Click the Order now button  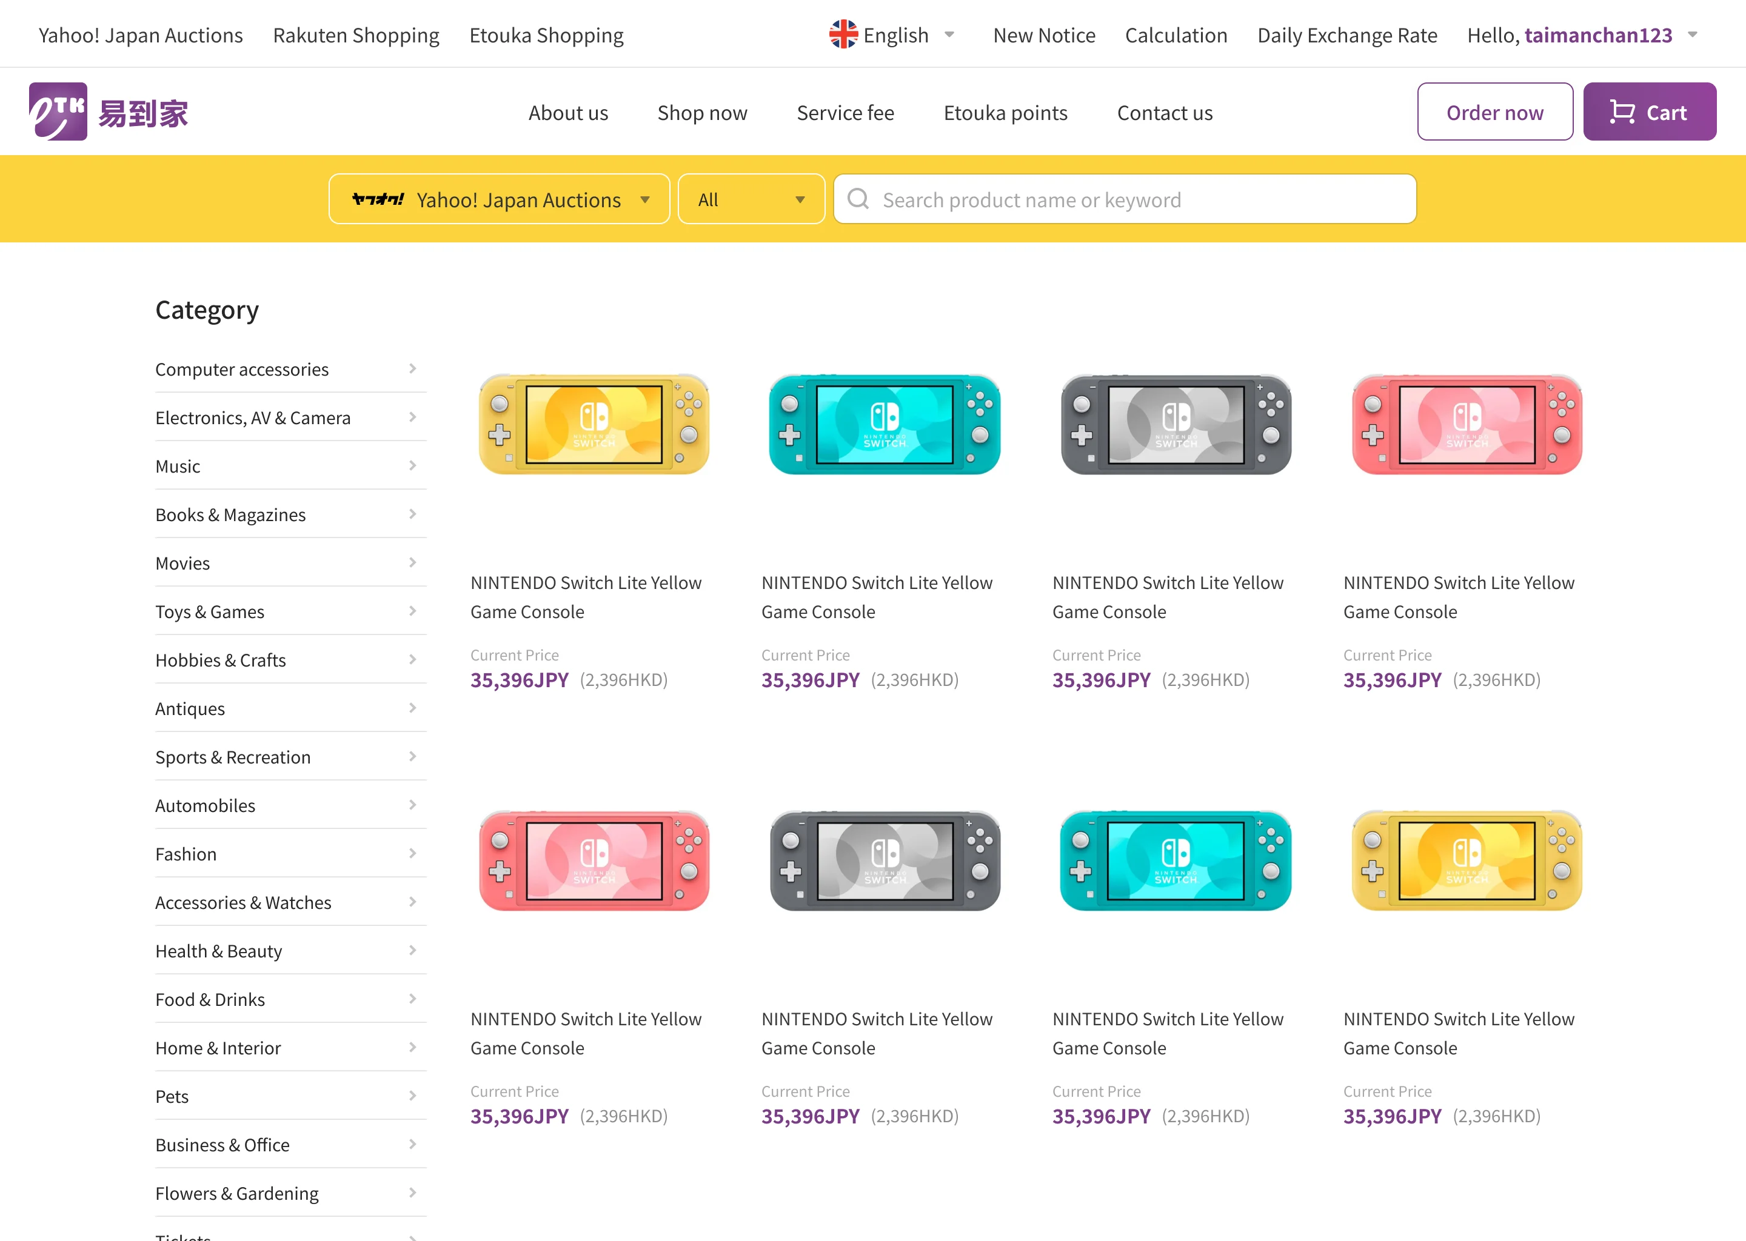point(1494,112)
